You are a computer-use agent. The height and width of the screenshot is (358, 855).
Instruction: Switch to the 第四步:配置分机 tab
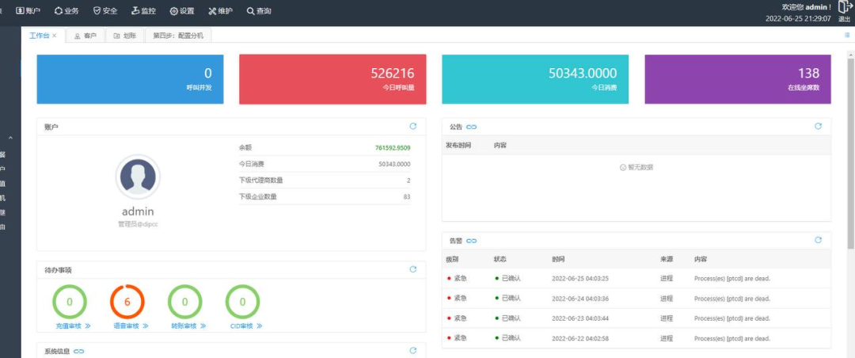point(177,36)
